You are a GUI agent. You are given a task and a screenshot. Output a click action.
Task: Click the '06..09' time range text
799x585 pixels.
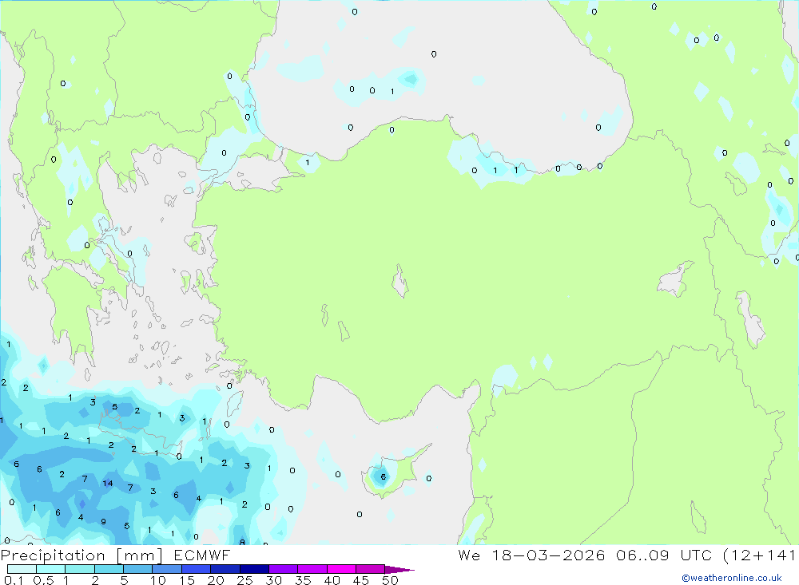(642, 555)
